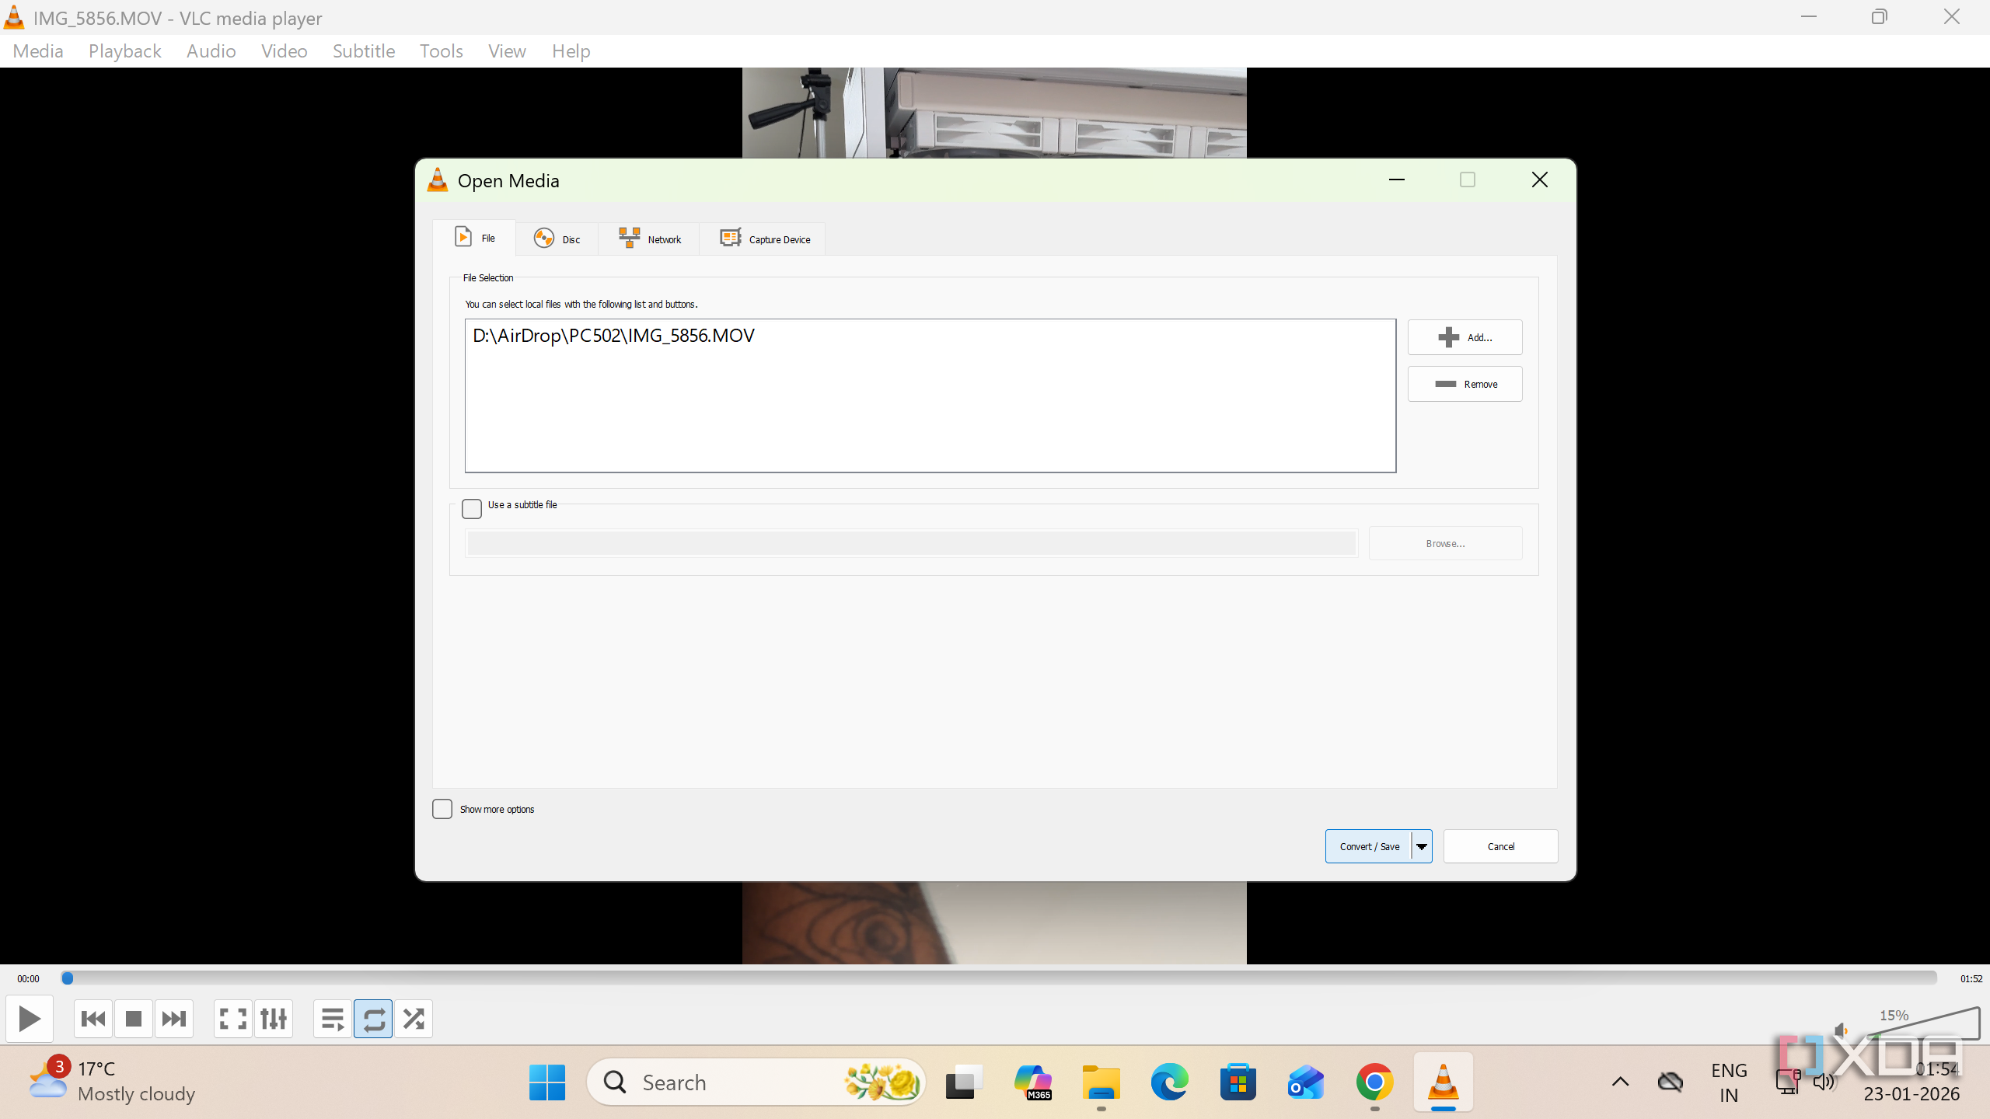Open the Help menu
The height and width of the screenshot is (1119, 1990).
coord(571,51)
